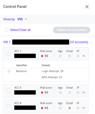Check the ACC 7 account checkbox

8,54
